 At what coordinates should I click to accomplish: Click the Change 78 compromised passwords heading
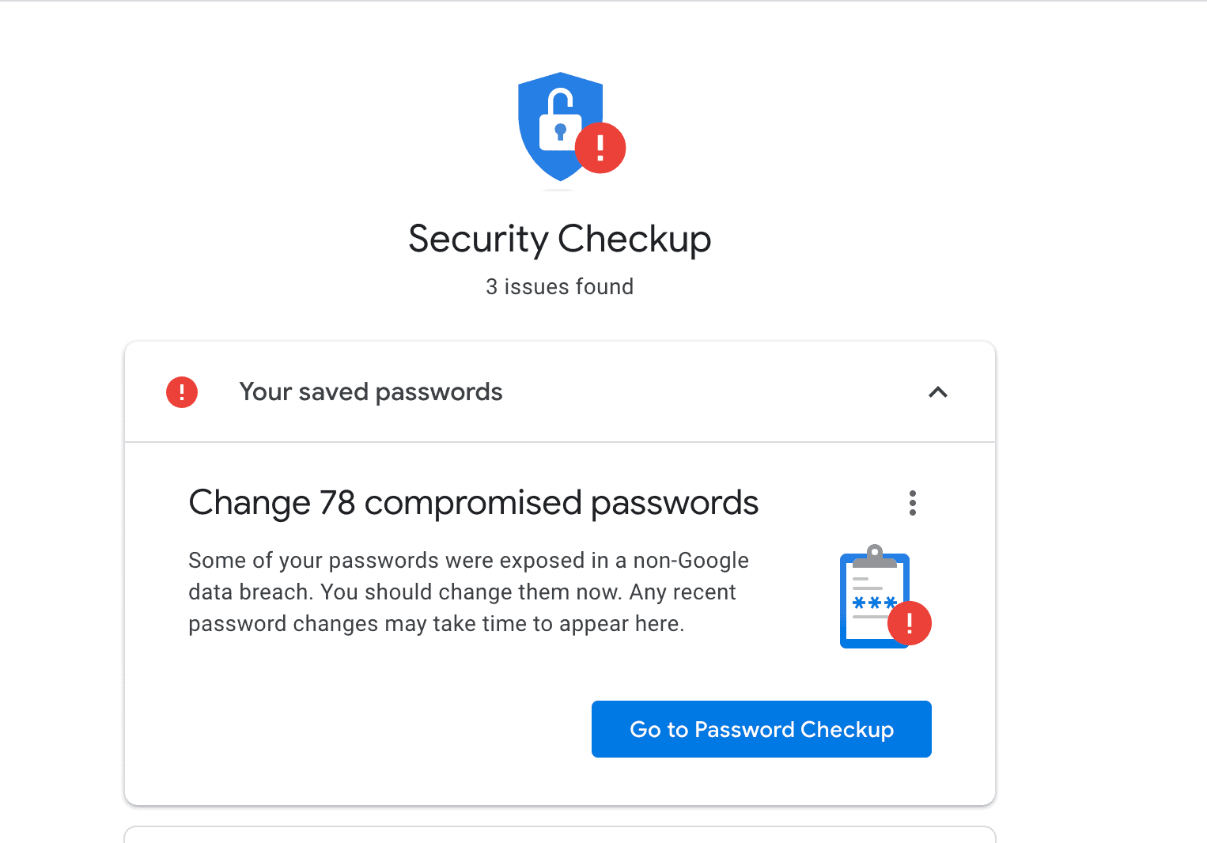coord(473,503)
